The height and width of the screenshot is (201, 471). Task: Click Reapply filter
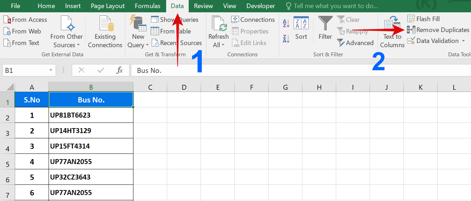(x=352, y=31)
